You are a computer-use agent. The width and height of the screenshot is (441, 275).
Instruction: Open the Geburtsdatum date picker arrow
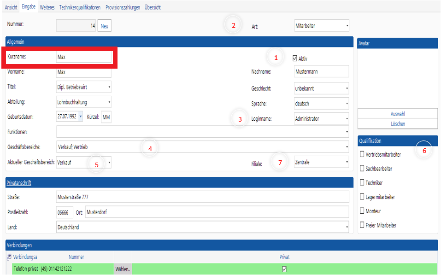81,117
